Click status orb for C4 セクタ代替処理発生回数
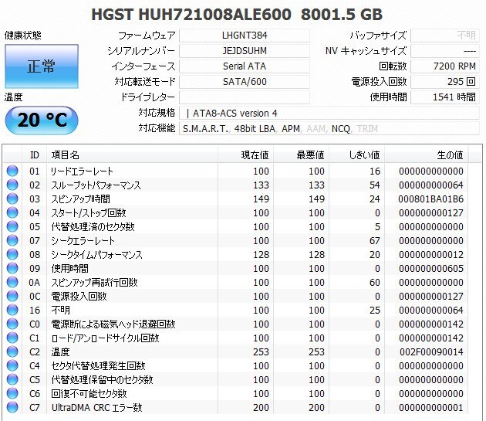The width and height of the screenshot is (486, 421). point(12,365)
